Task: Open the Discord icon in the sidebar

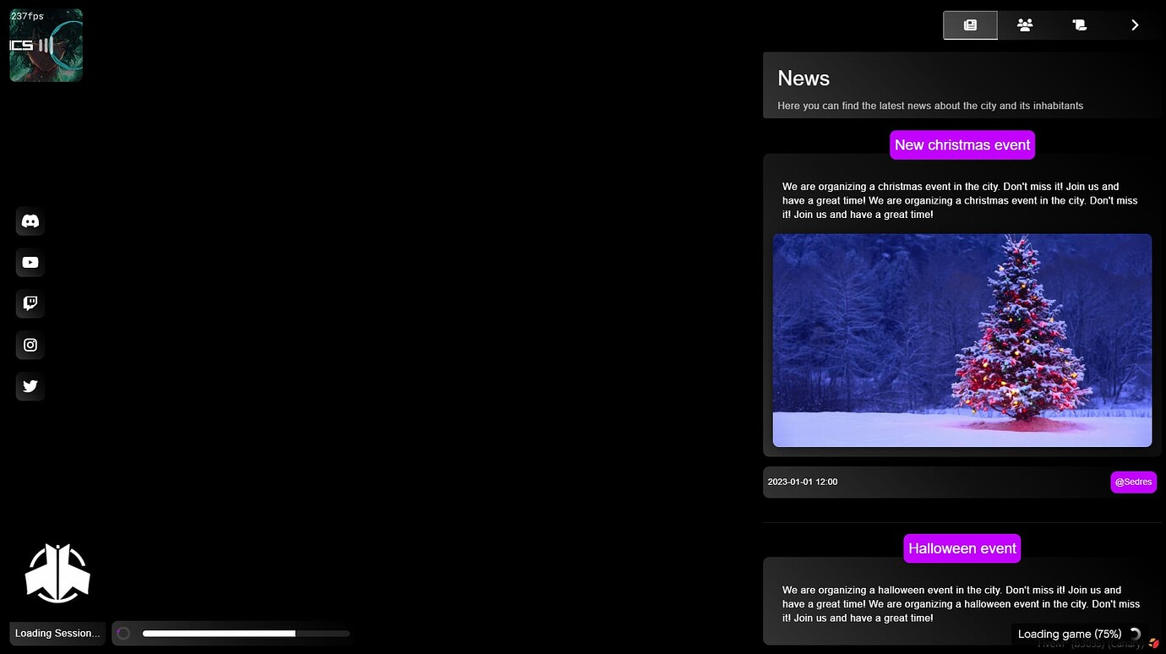Action: pyautogui.click(x=30, y=221)
